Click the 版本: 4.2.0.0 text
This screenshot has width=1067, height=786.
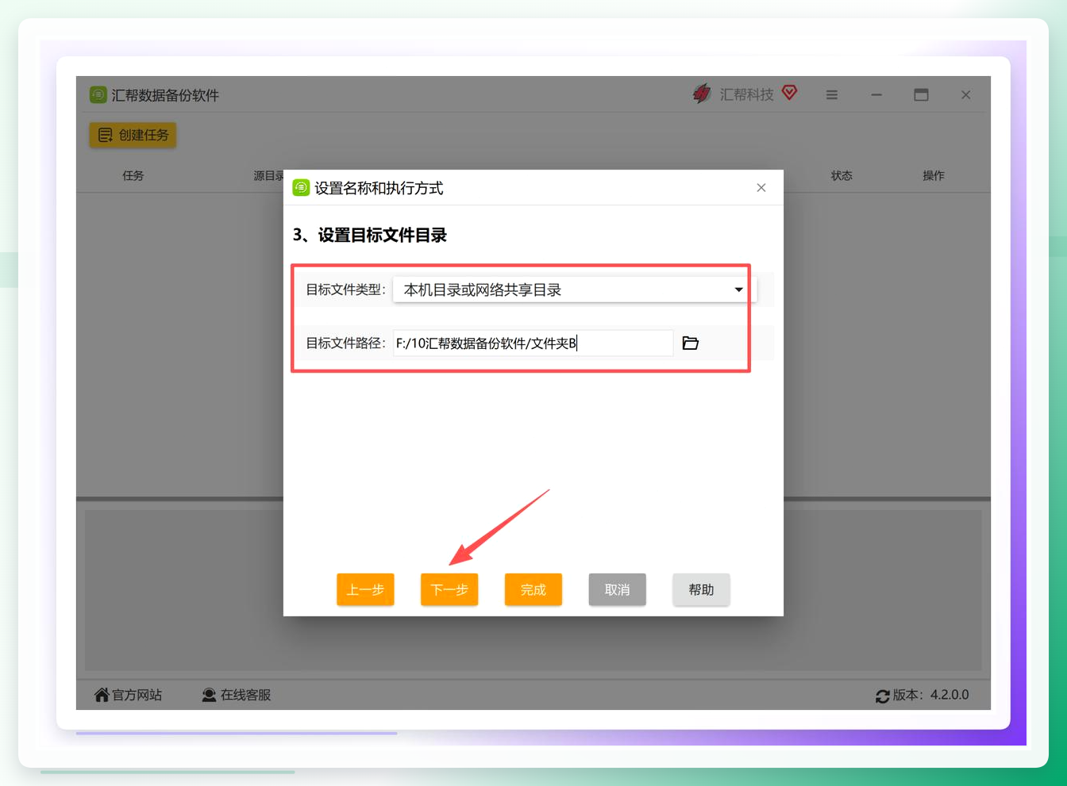pyautogui.click(x=930, y=695)
